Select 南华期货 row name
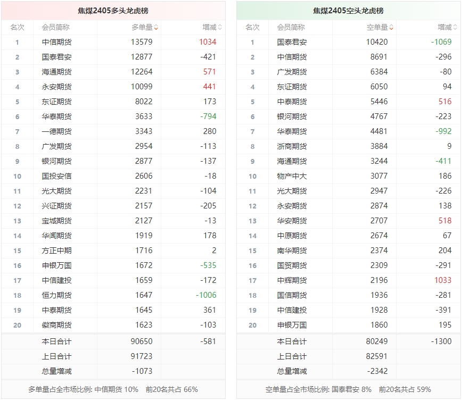The width and height of the screenshot is (462, 401). tap(292, 250)
